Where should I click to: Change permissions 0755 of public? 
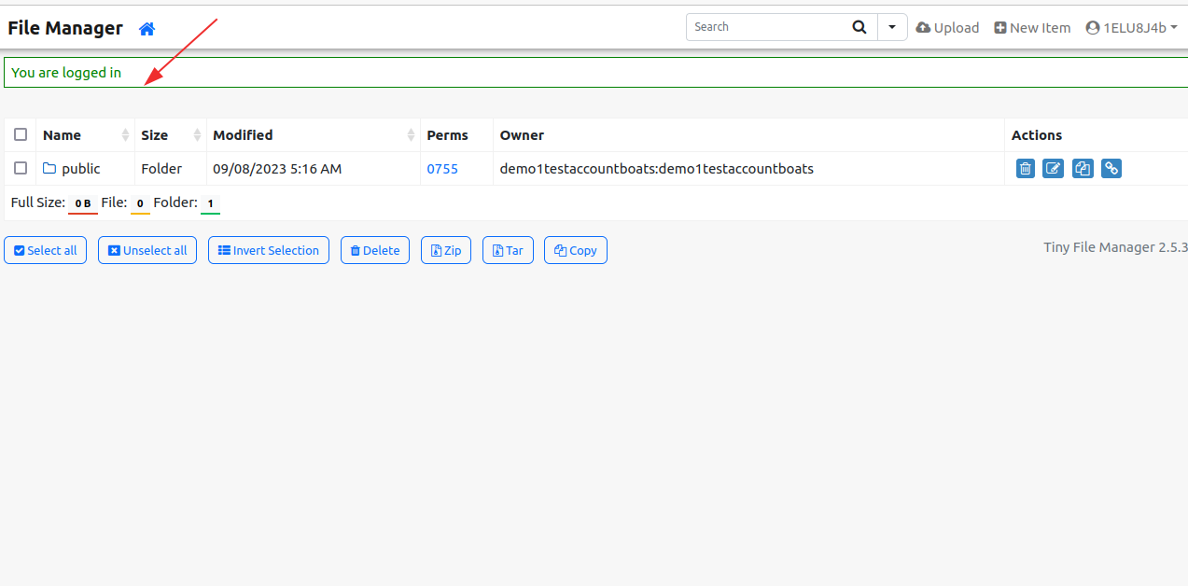(442, 169)
